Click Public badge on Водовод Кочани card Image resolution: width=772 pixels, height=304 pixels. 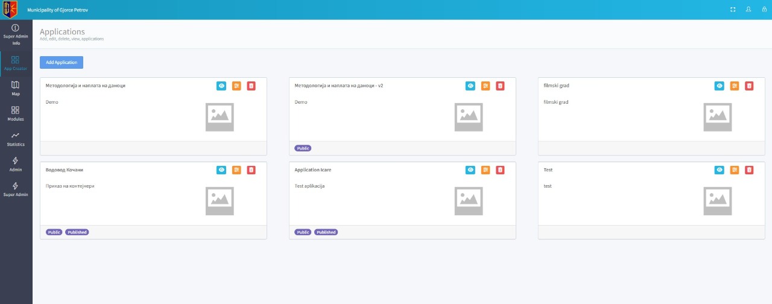tap(54, 232)
